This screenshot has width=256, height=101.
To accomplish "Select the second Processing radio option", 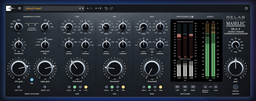I will click(x=192, y=17).
